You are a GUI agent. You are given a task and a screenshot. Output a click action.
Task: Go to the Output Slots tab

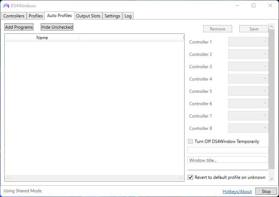click(88, 16)
